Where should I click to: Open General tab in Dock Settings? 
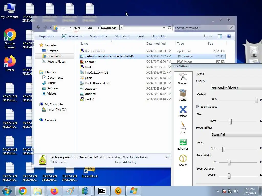coord(183,79)
